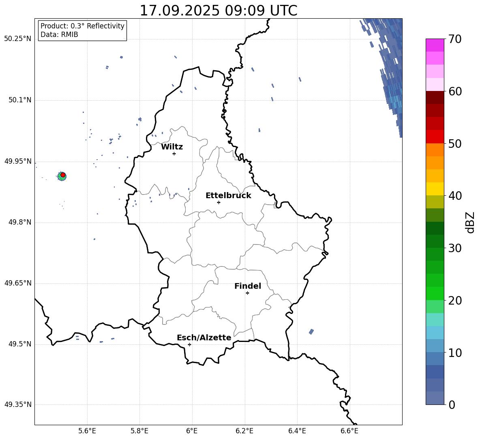This screenshot has height=439, width=480.
Task: Click the 6°E longitude label
Action: click(192, 431)
